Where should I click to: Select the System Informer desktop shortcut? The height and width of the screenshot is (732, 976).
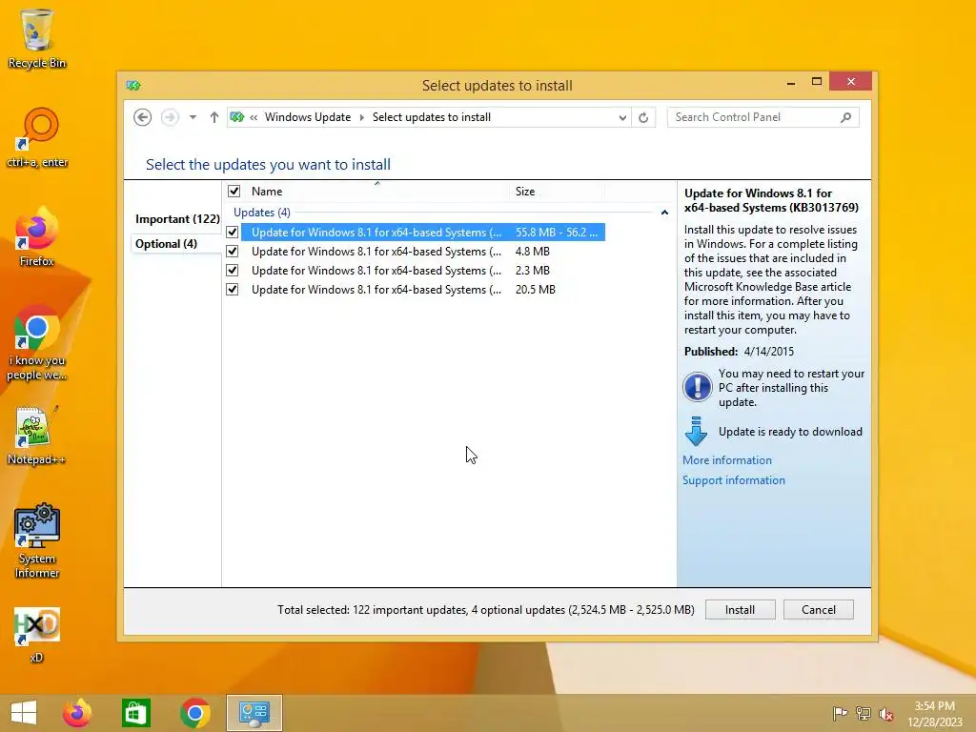[x=37, y=540]
